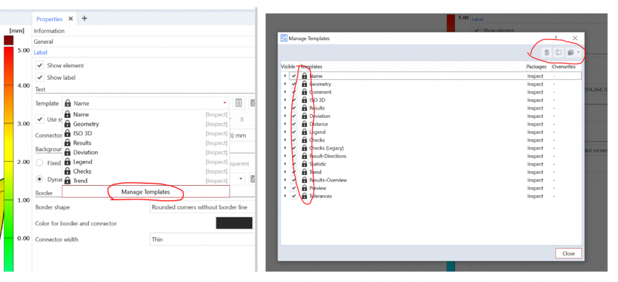Select the Dynamic background radio button
The height and width of the screenshot is (282, 618).
coord(40,179)
